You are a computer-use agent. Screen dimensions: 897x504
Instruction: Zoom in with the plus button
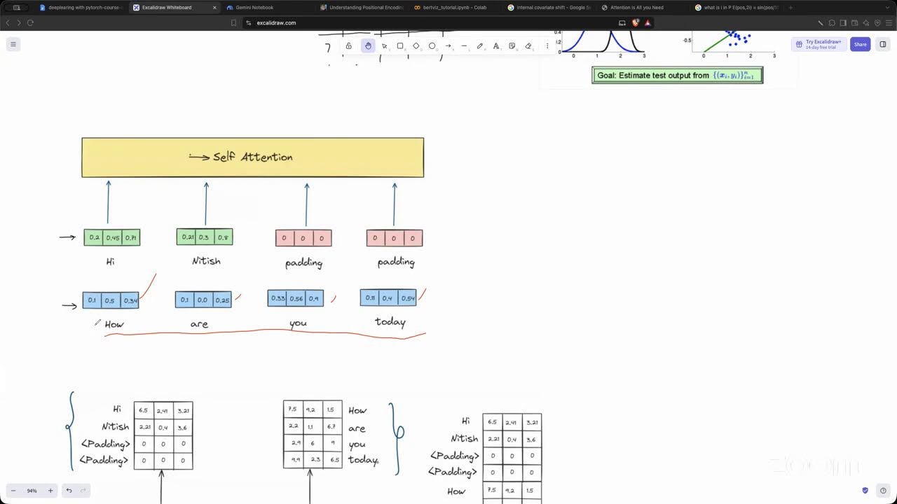pyautogui.click(x=50, y=491)
